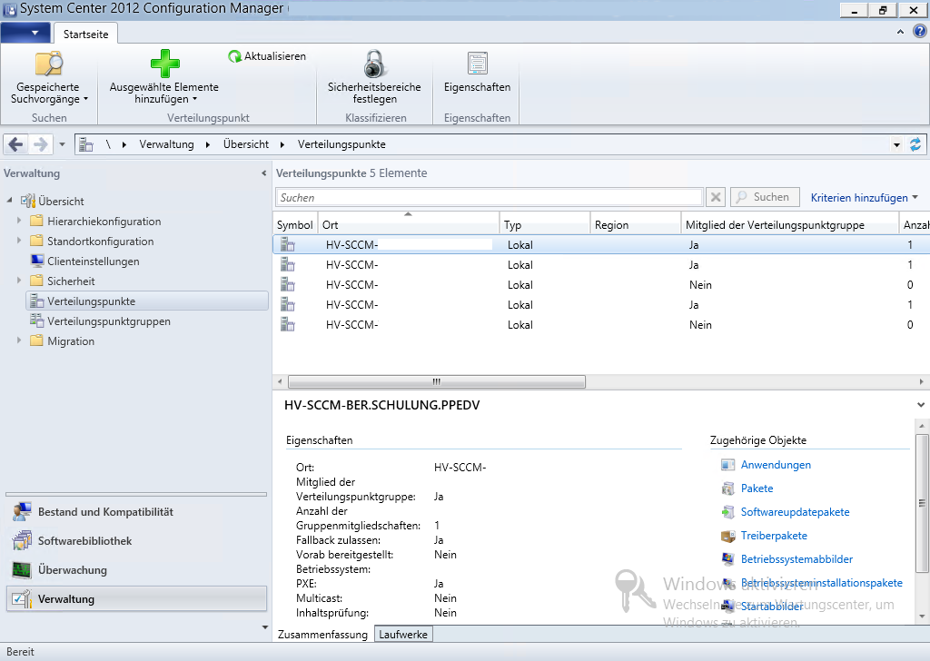This screenshot has width=930, height=661.
Task: Click the help question mark icon
Action: click(x=919, y=31)
